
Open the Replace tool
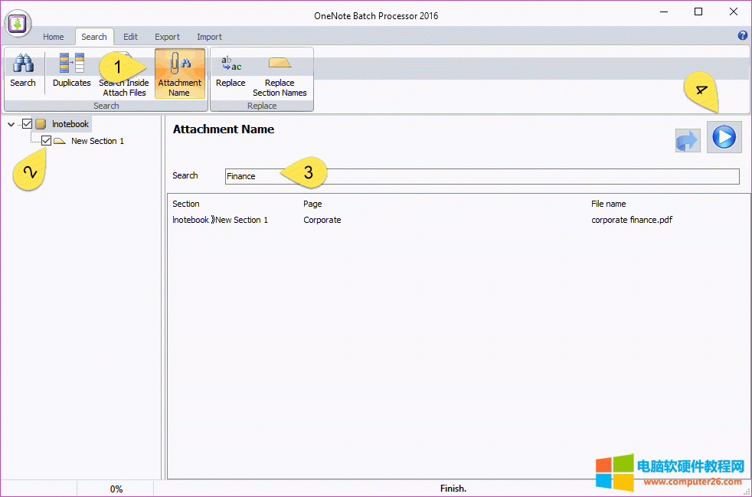[x=231, y=71]
